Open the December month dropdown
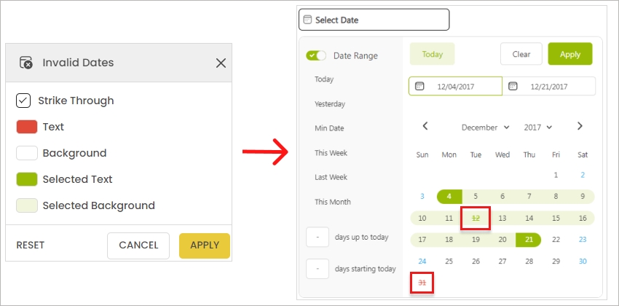The image size is (619, 306). 486,127
